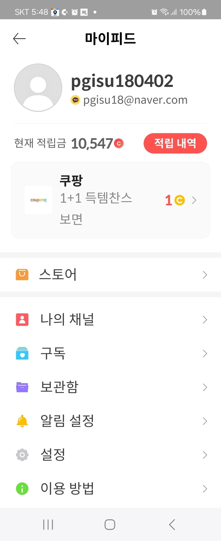Select the 이용 방법 menu entry
The height and width of the screenshot is (541, 221).
point(67,489)
